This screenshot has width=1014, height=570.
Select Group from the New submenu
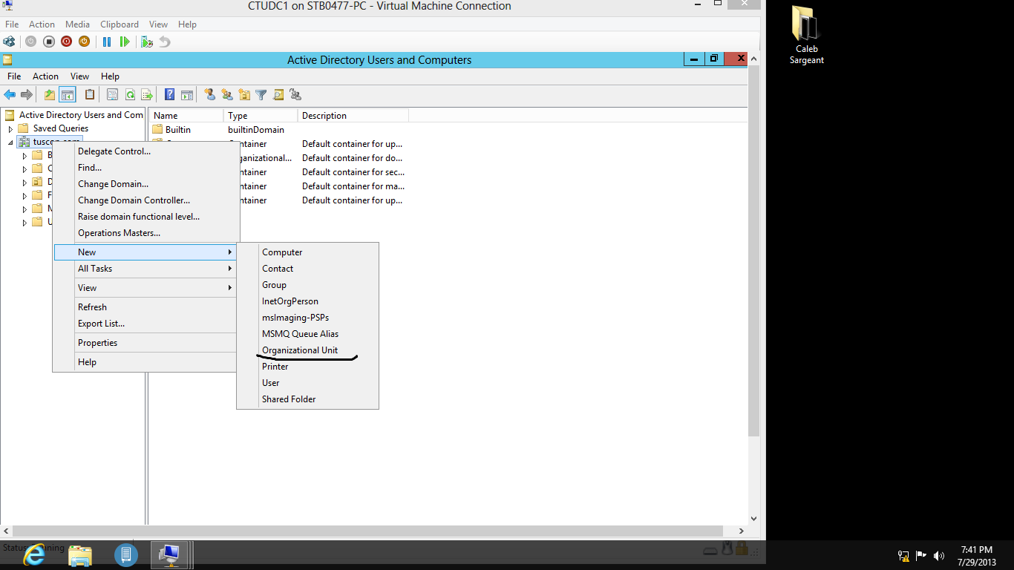pos(307,285)
